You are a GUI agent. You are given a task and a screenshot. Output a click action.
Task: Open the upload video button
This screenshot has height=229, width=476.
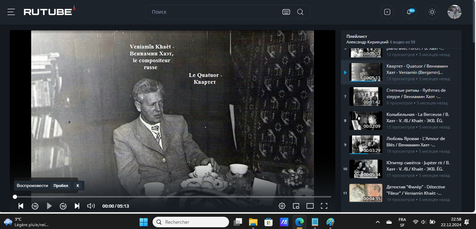[x=387, y=12]
